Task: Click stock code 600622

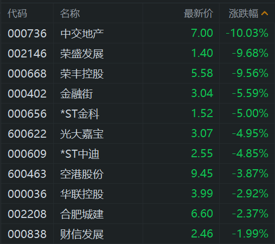Action: pyautogui.click(x=27, y=134)
